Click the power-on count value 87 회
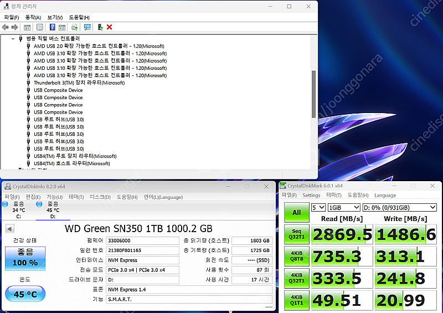 (252, 270)
